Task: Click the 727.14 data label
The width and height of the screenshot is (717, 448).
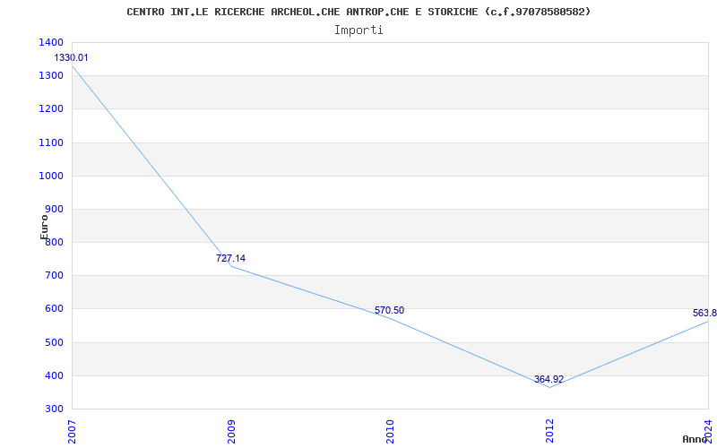Action: click(x=230, y=258)
